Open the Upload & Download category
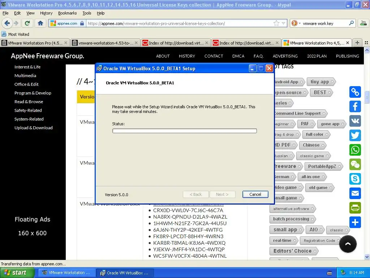The height and width of the screenshot is (278, 370). [x=34, y=128]
